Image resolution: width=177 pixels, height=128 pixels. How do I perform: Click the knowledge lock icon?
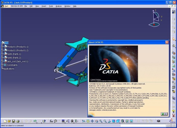(x=72, y=121)
